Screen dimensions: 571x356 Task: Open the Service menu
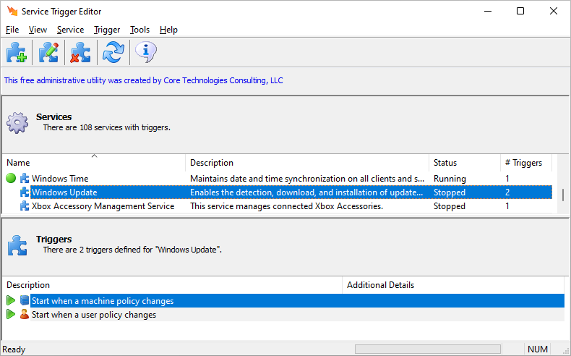click(70, 30)
